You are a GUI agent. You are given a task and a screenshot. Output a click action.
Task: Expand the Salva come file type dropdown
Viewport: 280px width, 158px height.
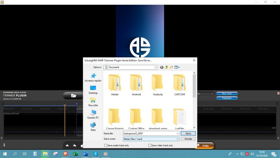tap(177, 139)
